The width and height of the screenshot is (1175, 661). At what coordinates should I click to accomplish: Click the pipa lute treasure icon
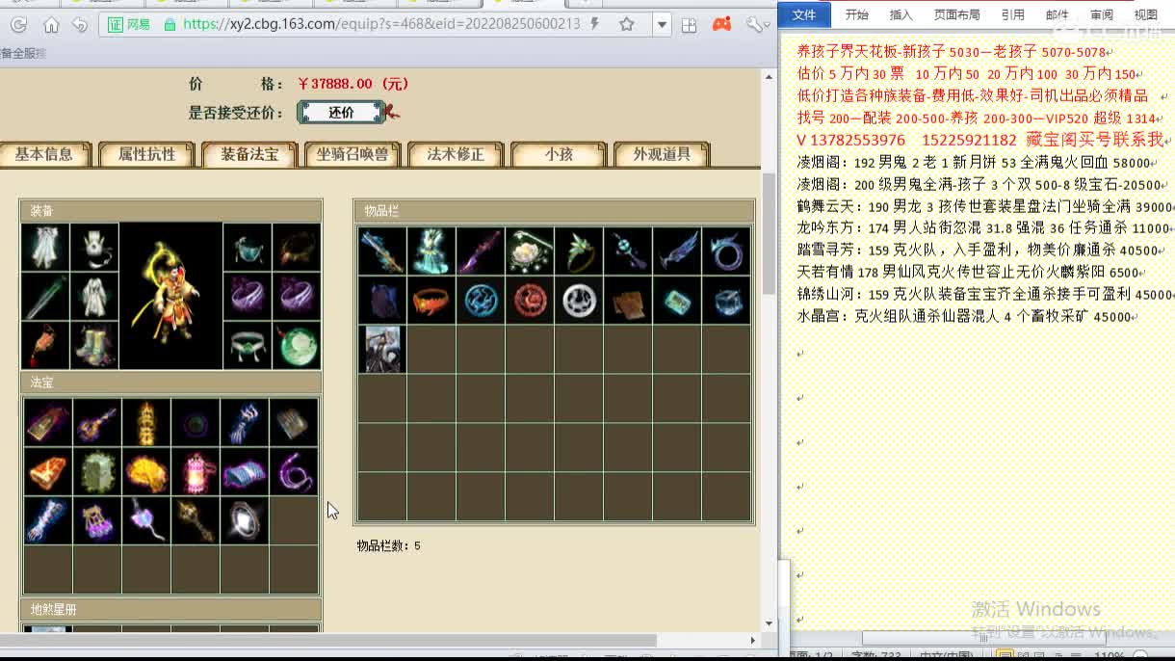click(x=97, y=422)
